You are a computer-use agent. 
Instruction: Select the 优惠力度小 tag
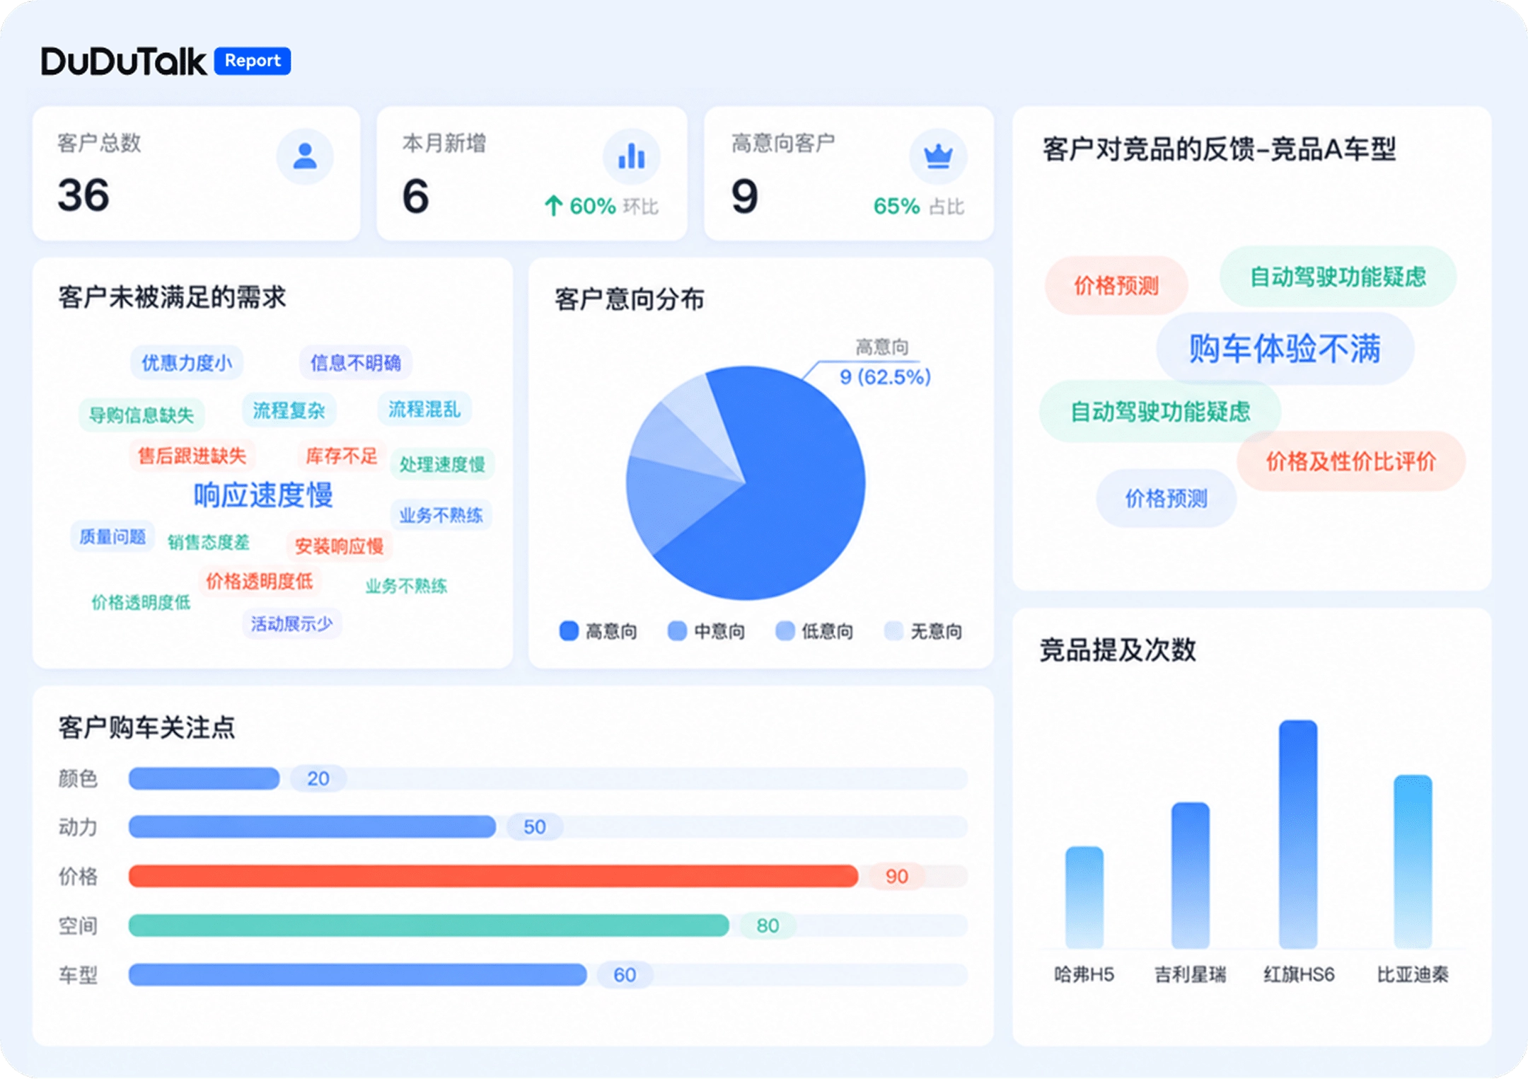(187, 363)
